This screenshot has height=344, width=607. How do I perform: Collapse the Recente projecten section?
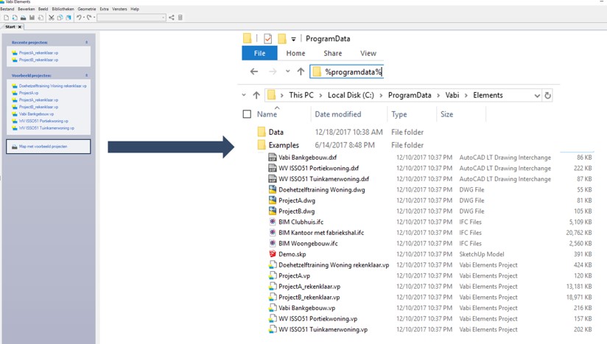tap(86, 43)
